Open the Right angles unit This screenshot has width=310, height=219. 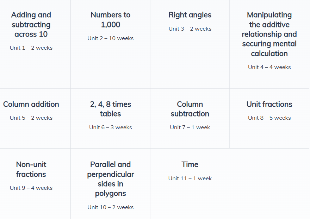coord(190,15)
